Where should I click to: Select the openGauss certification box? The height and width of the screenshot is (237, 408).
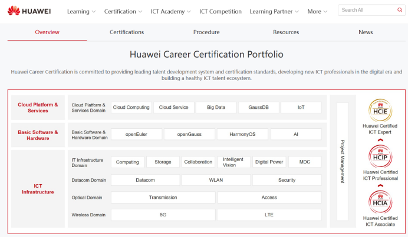click(x=189, y=134)
